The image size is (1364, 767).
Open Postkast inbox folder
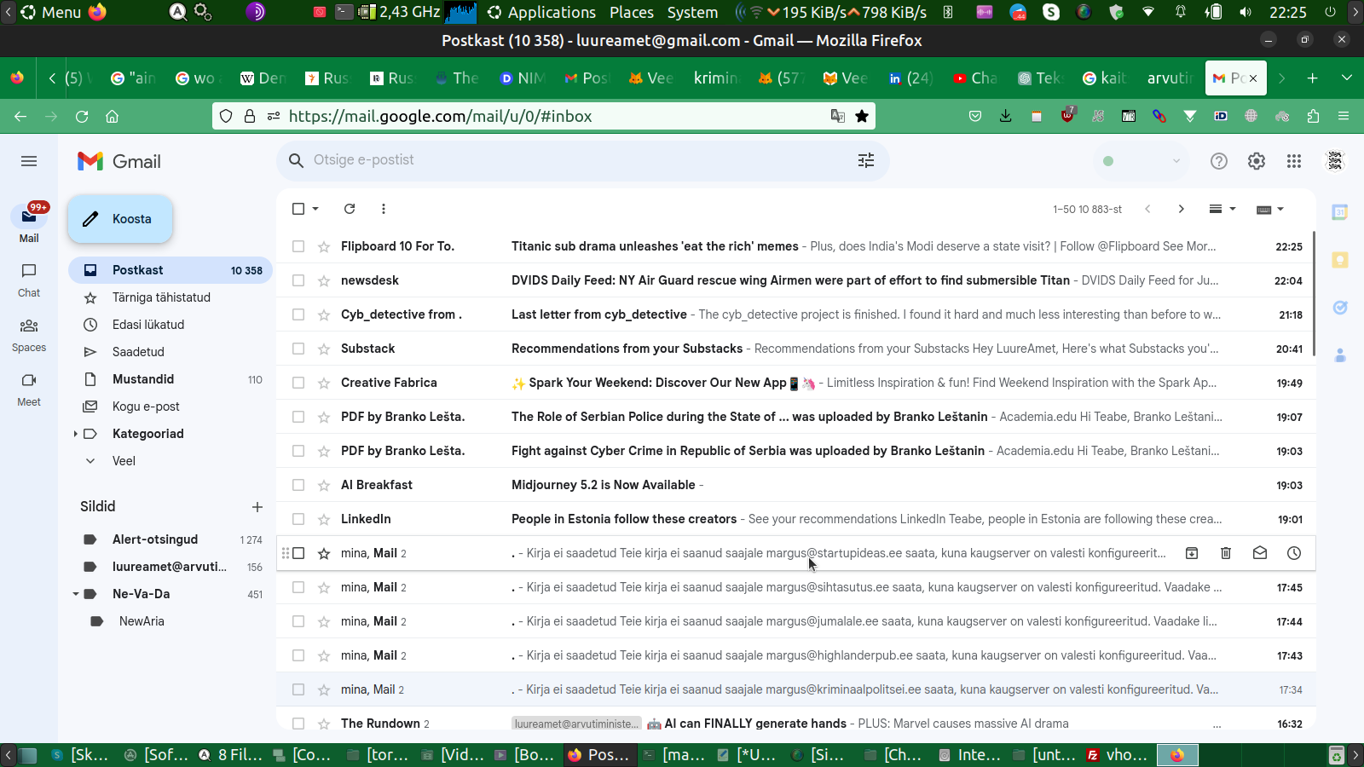pyautogui.click(x=170, y=270)
